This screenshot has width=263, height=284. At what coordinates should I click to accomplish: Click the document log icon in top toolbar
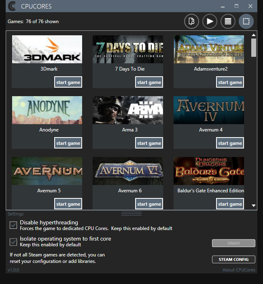[191, 21]
